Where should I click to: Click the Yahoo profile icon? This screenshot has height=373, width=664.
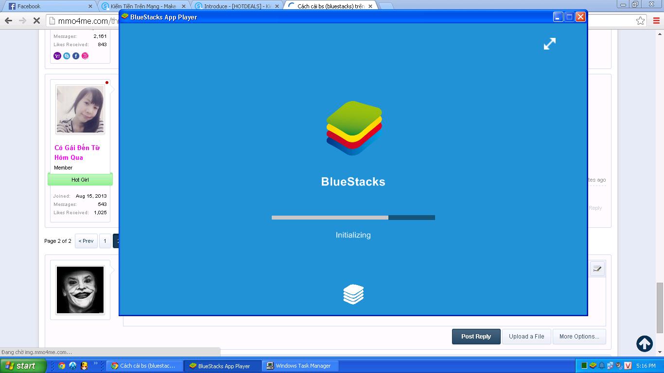click(57, 56)
